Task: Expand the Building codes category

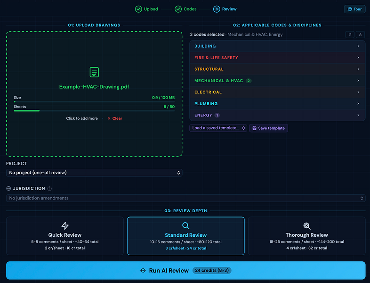Action: pyautogui.click(x=277, y=46)
